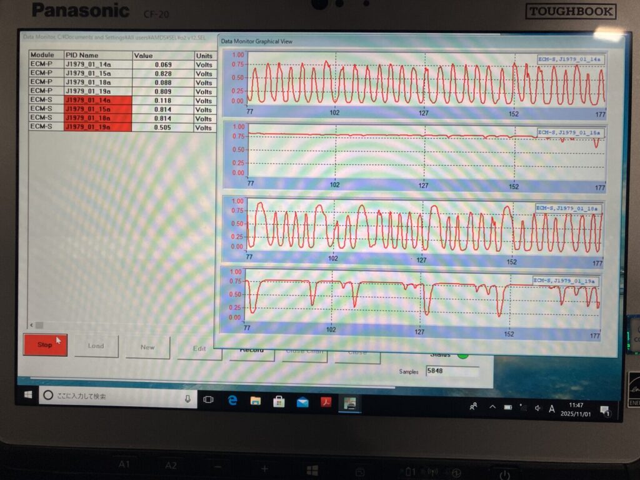Launch Microsoft Edge from the taskbar
Image resolution: width=640 pixels, height=480 pixels.
(232, 401)
